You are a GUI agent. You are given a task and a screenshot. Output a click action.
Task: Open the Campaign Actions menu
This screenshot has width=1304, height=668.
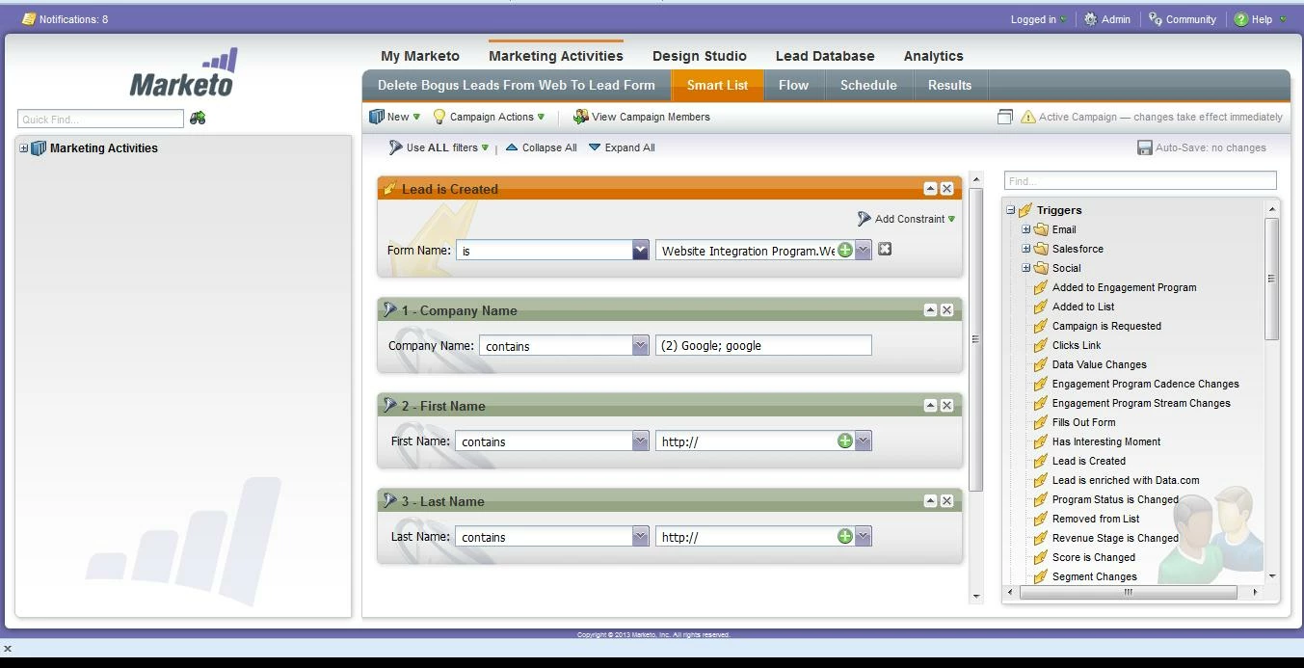coord(489,117)
